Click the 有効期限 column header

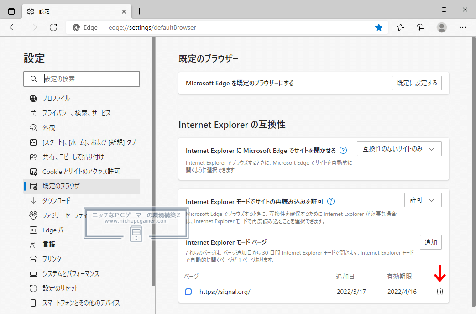[399, 276]
